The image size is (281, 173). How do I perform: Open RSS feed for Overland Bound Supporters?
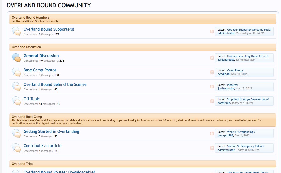click(x=212, y=31)
